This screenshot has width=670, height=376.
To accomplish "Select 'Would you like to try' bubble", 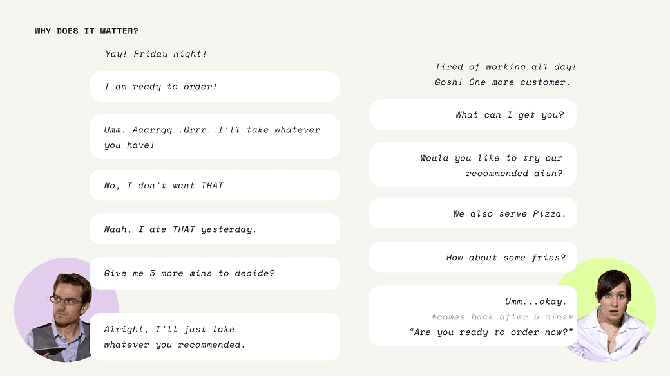I will (473, 165).
